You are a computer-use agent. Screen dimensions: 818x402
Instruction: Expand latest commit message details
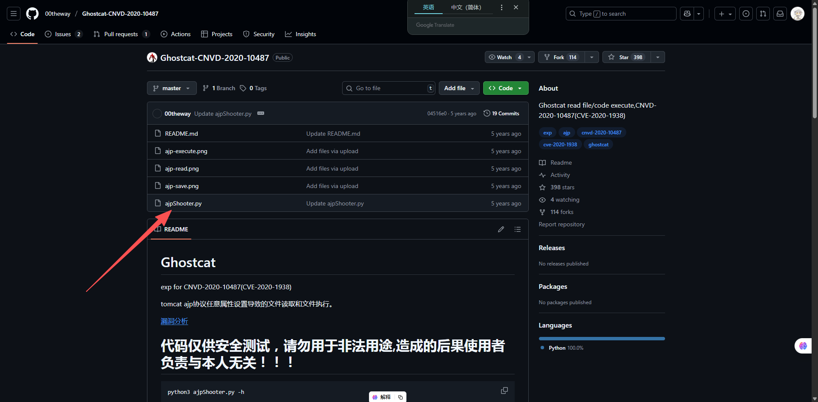coord(261,113)
